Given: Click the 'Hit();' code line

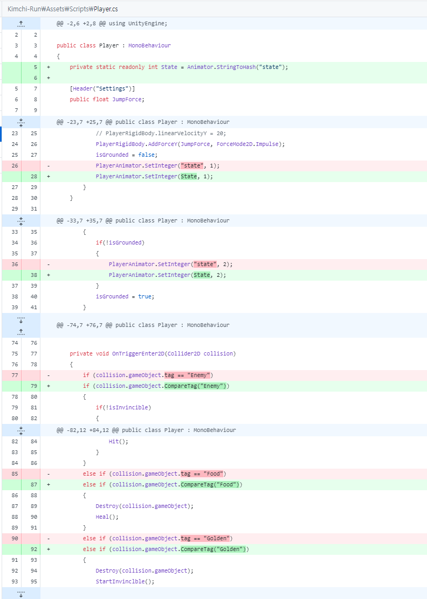Looking at the screenshot, I should click(119, 441).
